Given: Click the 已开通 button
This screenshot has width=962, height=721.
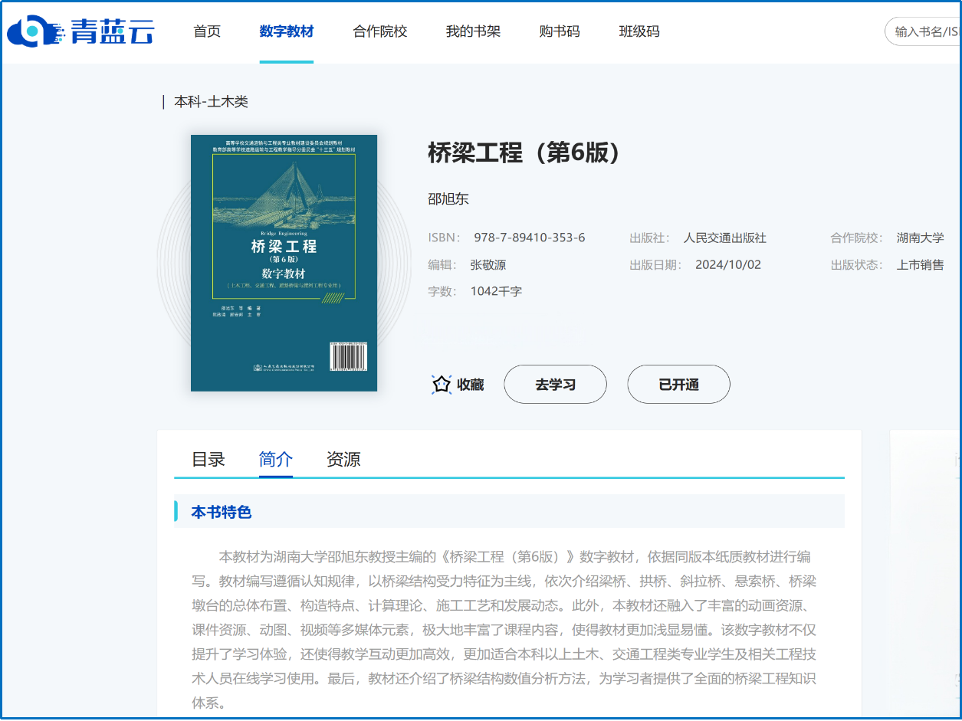Looking at the screenshot, I should 678,385.
